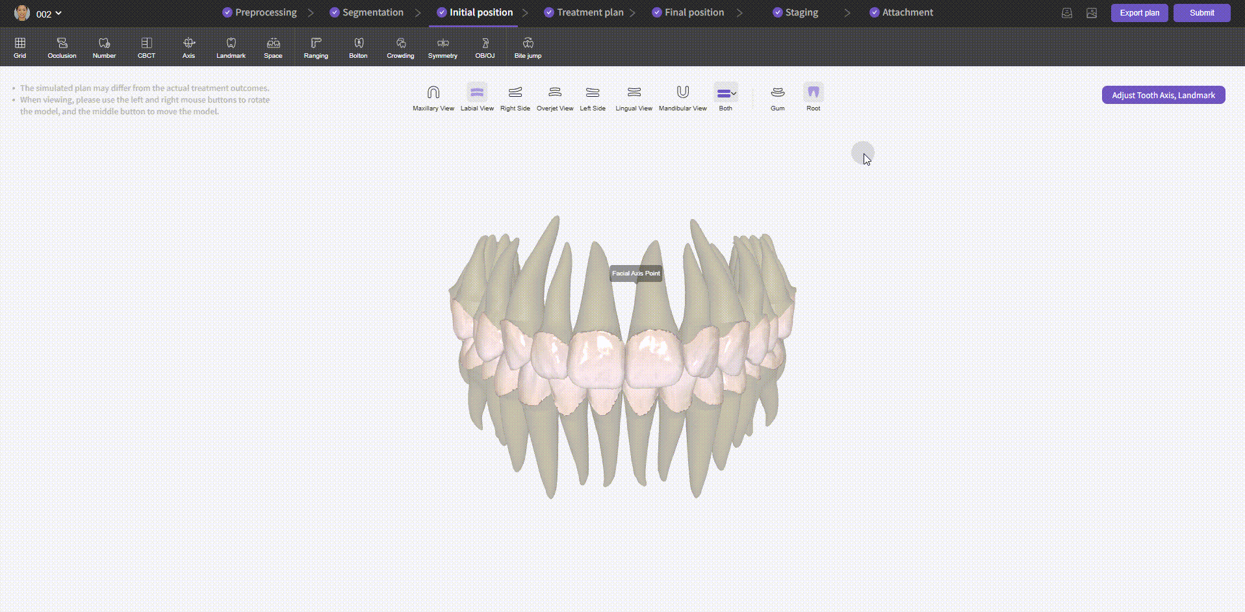Image resolution: width=1245 pixels, height=612 pixels.
Task: Click the Export plan button
Action: 1139,13
